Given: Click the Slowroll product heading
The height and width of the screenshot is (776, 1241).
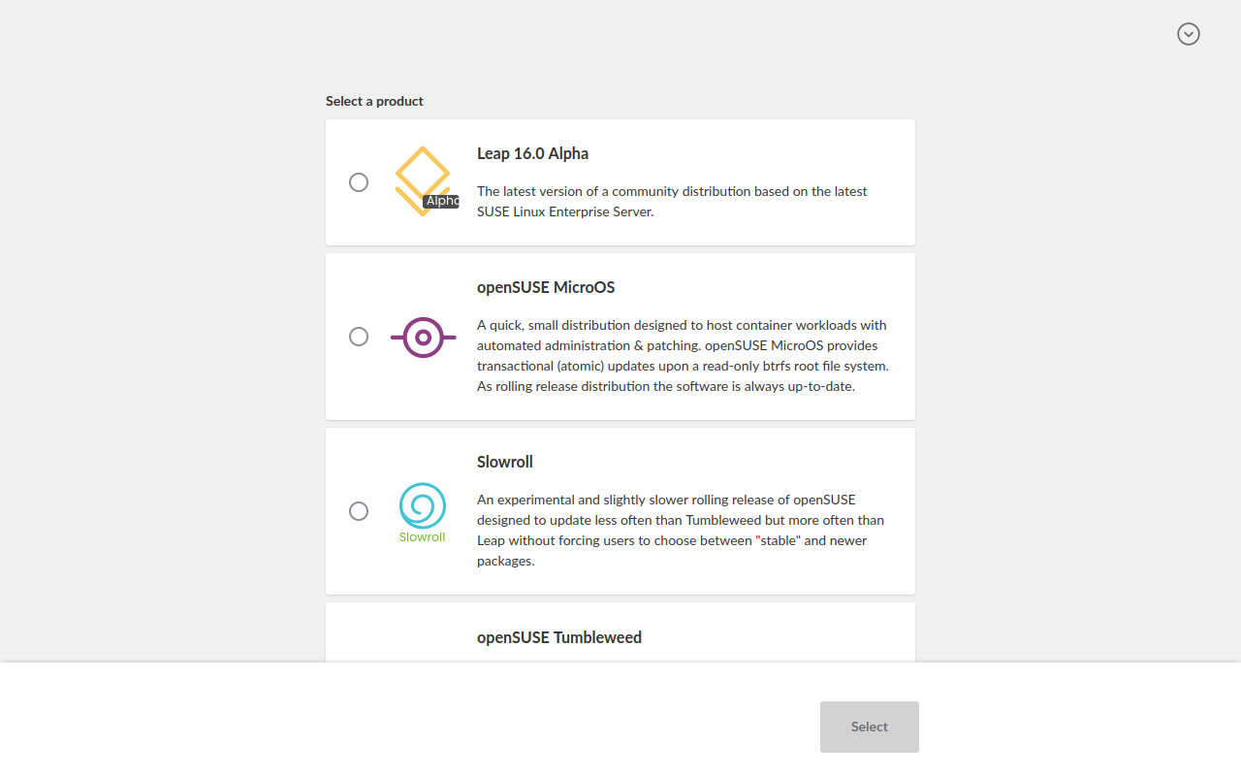Looking at the screenshot, I should (x=505, y=462).
